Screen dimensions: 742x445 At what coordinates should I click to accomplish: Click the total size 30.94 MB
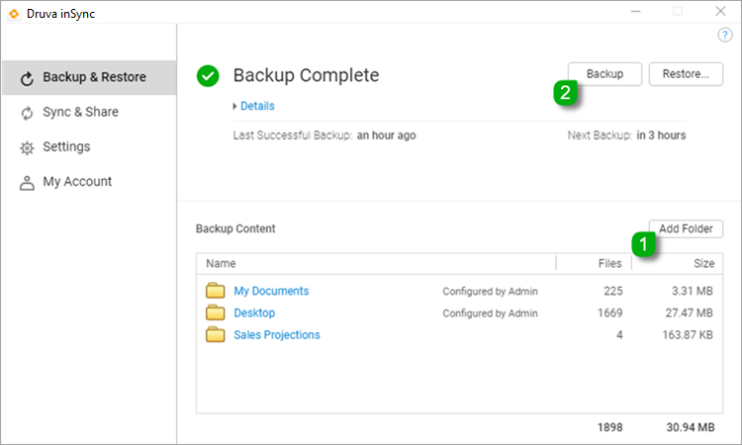(691, 427)
